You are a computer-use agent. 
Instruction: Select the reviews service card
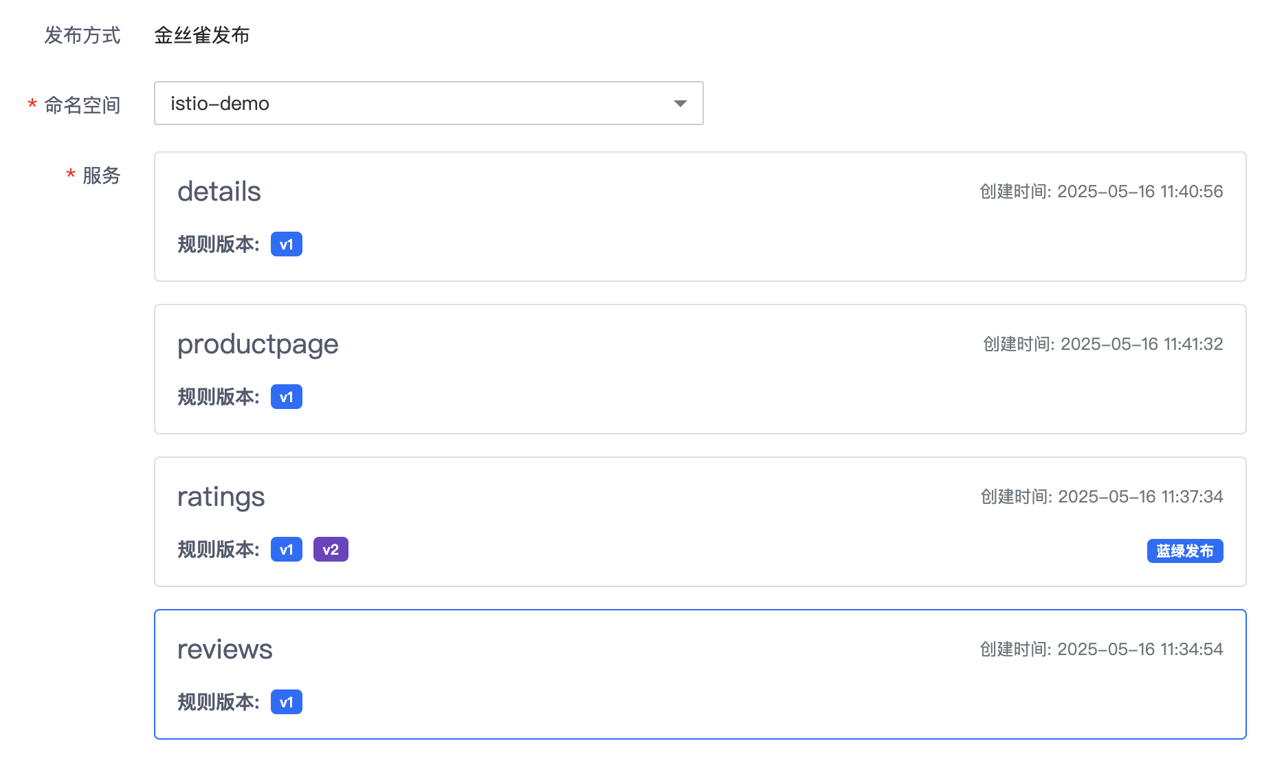700,674
